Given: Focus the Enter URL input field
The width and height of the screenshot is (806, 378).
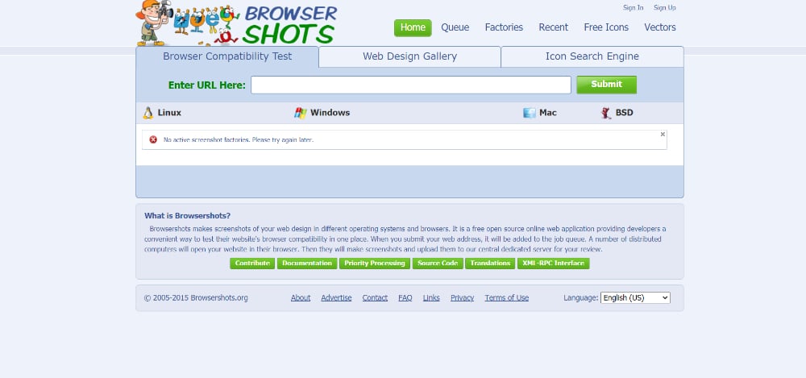Looking at the screenshot, I should point(411,85).
